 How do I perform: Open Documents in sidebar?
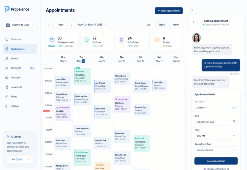pyautogui.click(x=20, y=87)
